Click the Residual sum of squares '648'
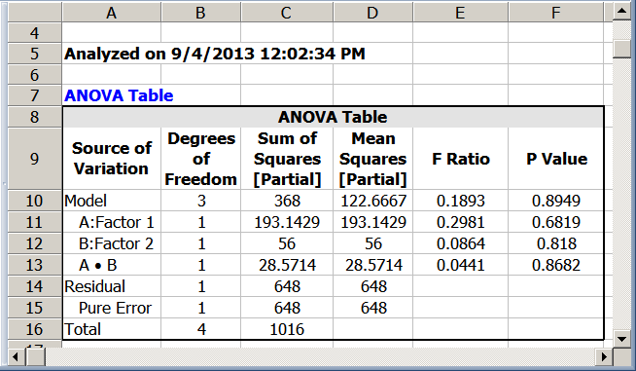This screenshot has width=636, height=371. (287, 286)
